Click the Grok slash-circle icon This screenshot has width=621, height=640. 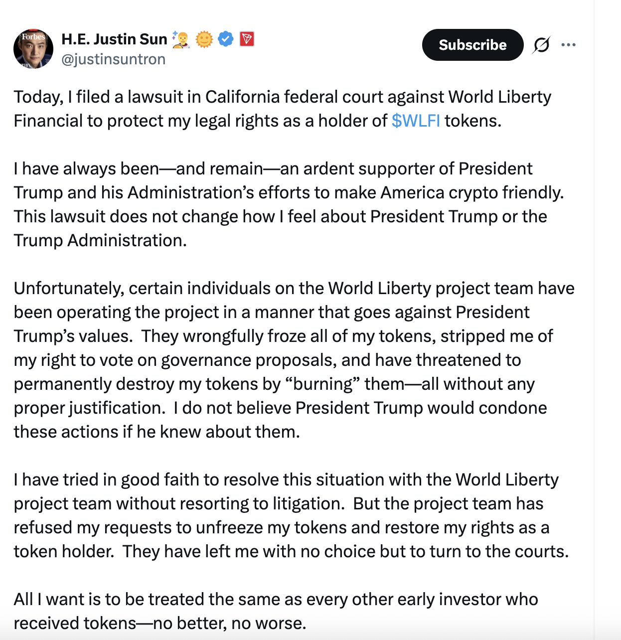(x=541, y=45)
